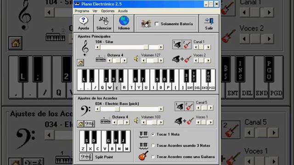Screen dimensions: 294x165
Task: Click the Salir exit button
Action: click(x=209, y=23)
